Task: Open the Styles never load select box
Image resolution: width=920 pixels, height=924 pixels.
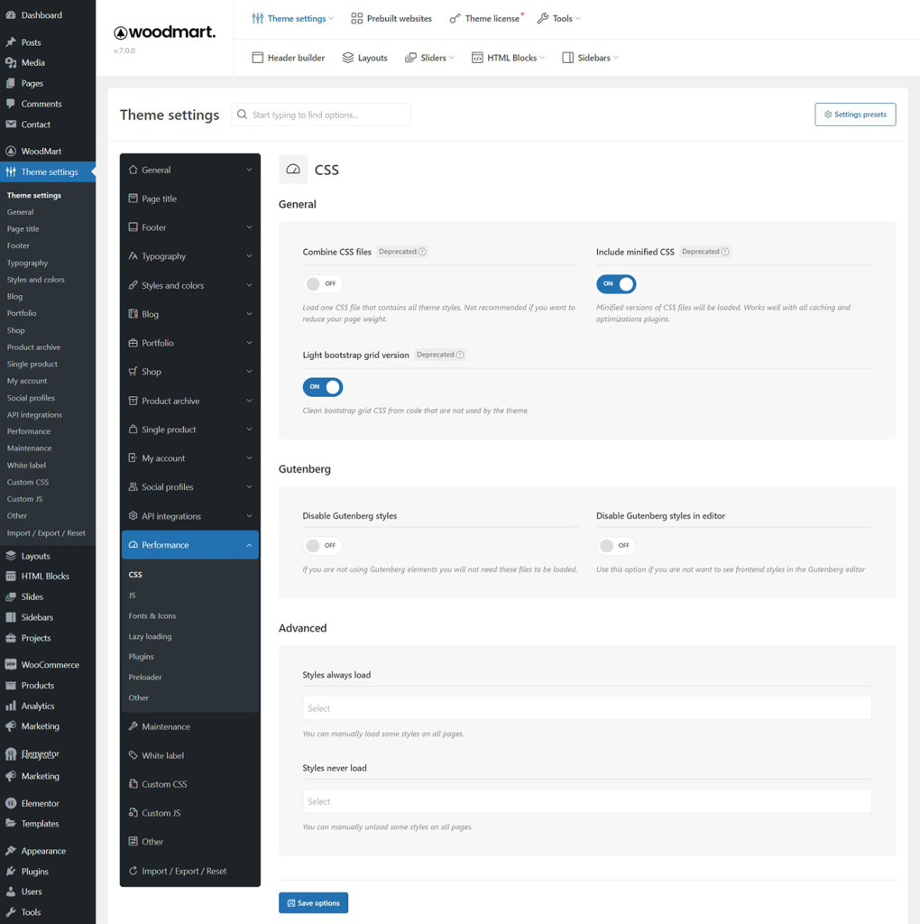Action: (586, 801)
